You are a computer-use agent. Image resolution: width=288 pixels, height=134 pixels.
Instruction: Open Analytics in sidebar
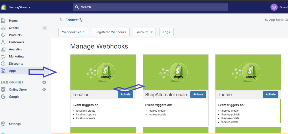pos(15,49)
